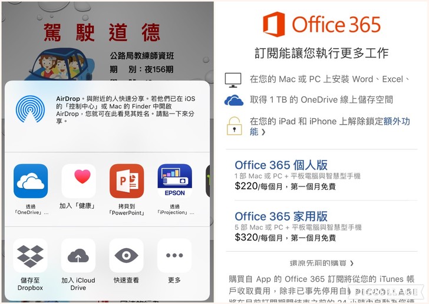Add to iCloud Drive action icon
This screenshot has height=304, width=429.
pos(78,255)
